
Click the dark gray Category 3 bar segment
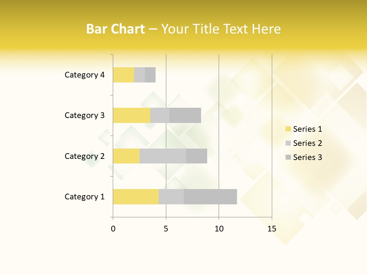pyautogui.click(x=185, y=115)
